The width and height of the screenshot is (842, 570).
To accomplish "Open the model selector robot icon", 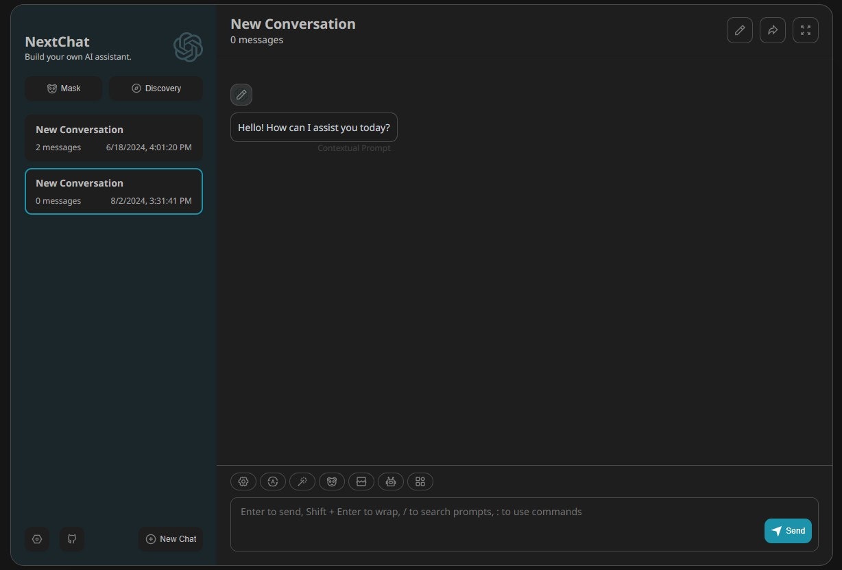I will click(391, 482).
